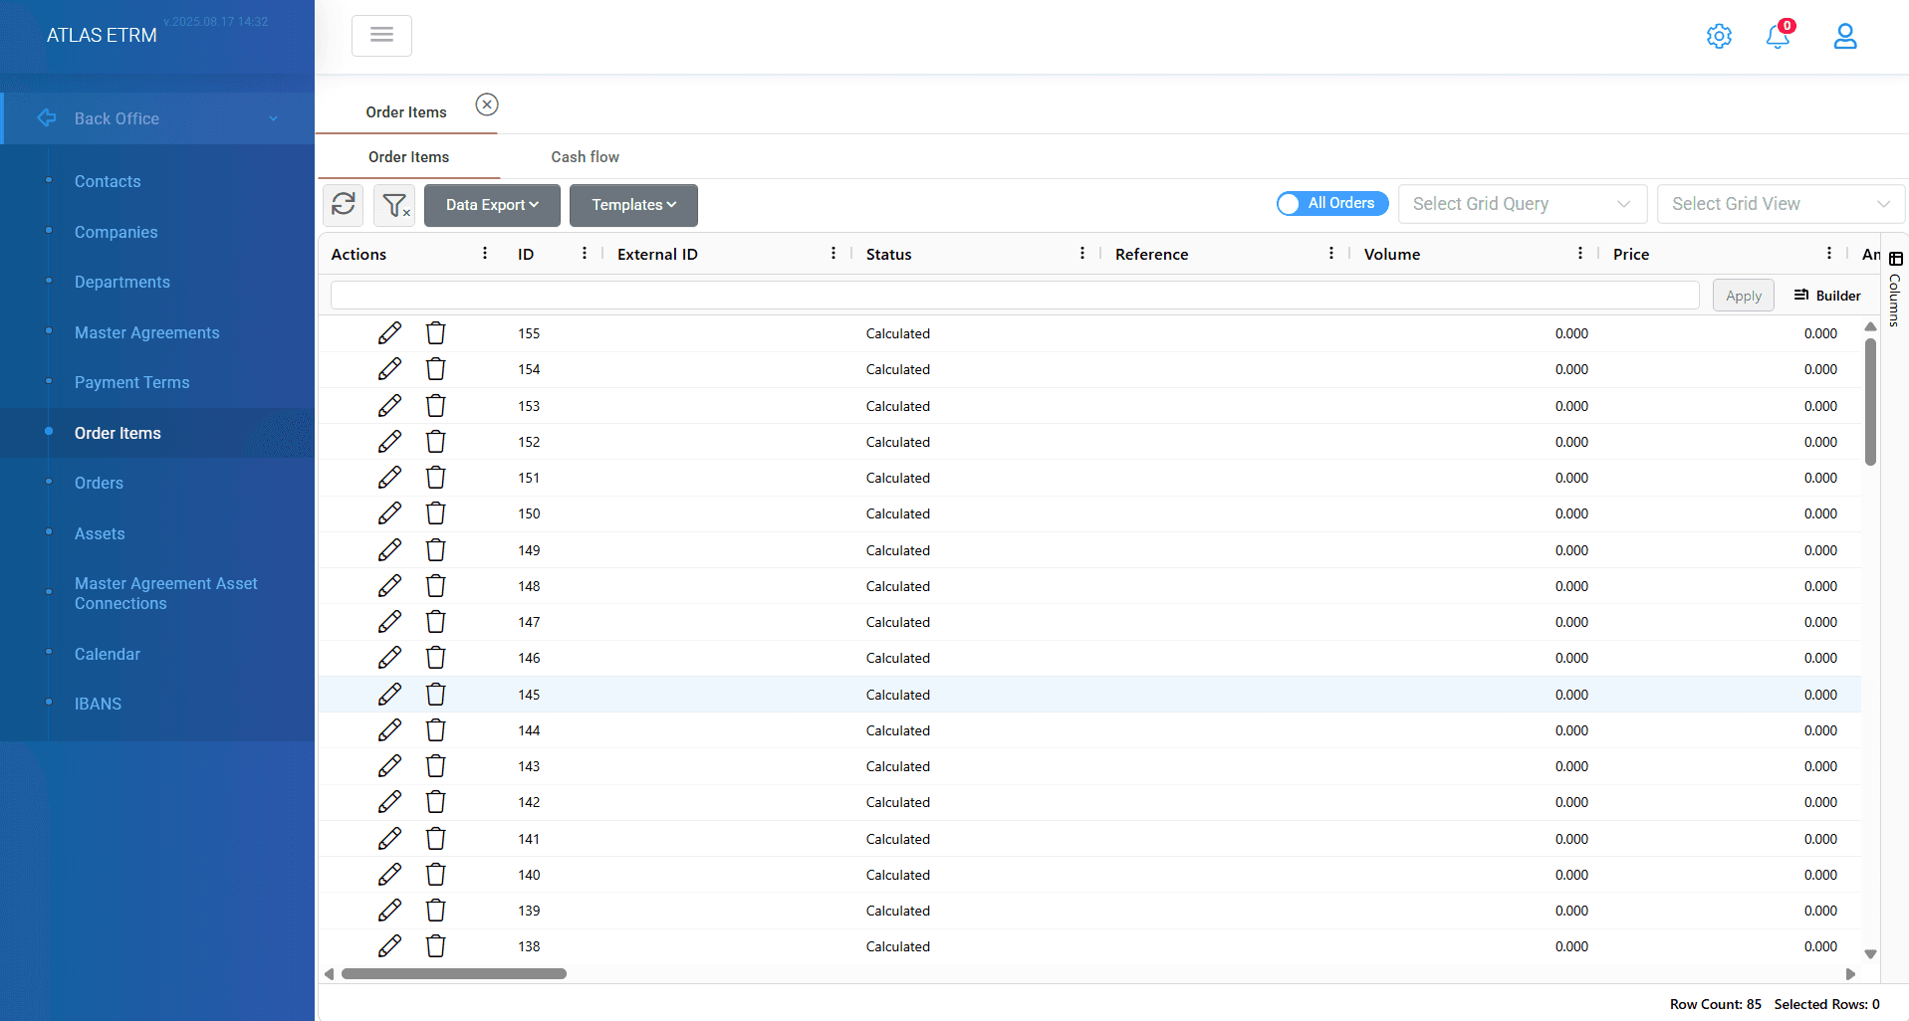Click the scroll right arrow
Screen dimensions: 1909x1021
tap(1851, 974)
